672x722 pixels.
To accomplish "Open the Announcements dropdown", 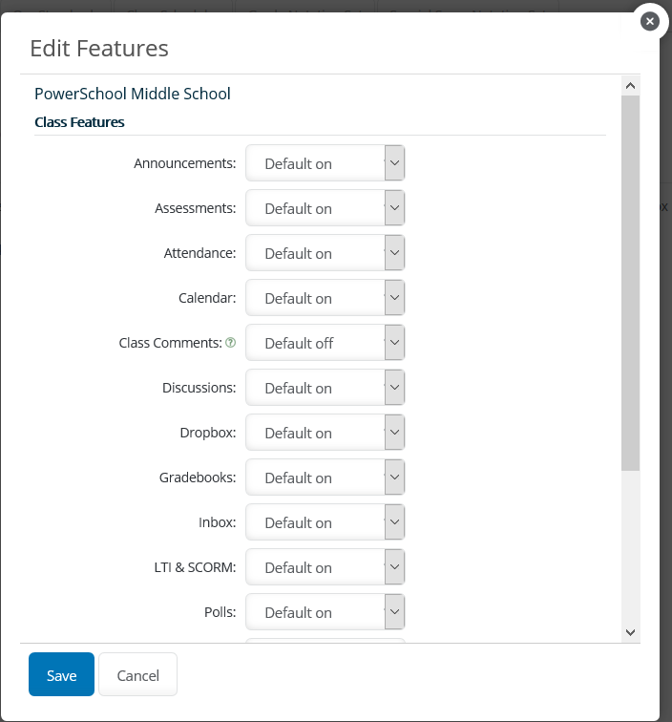I will click(325, 163).
